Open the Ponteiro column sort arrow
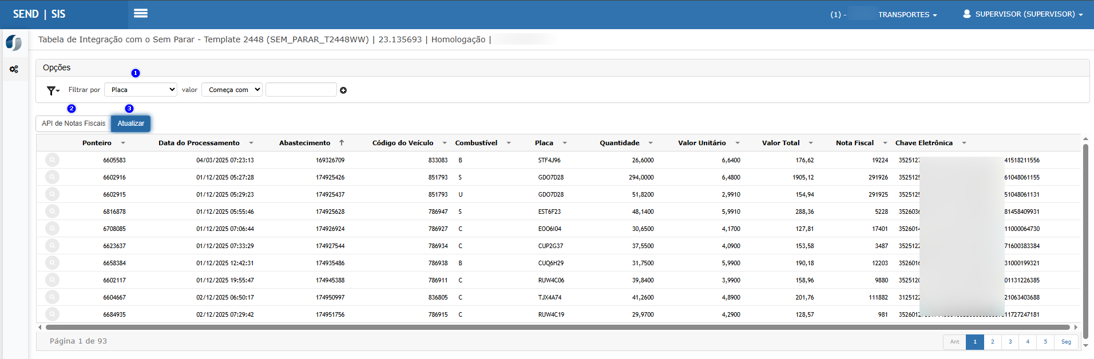Screen dimensions: 1094x359 click(123, 143)
